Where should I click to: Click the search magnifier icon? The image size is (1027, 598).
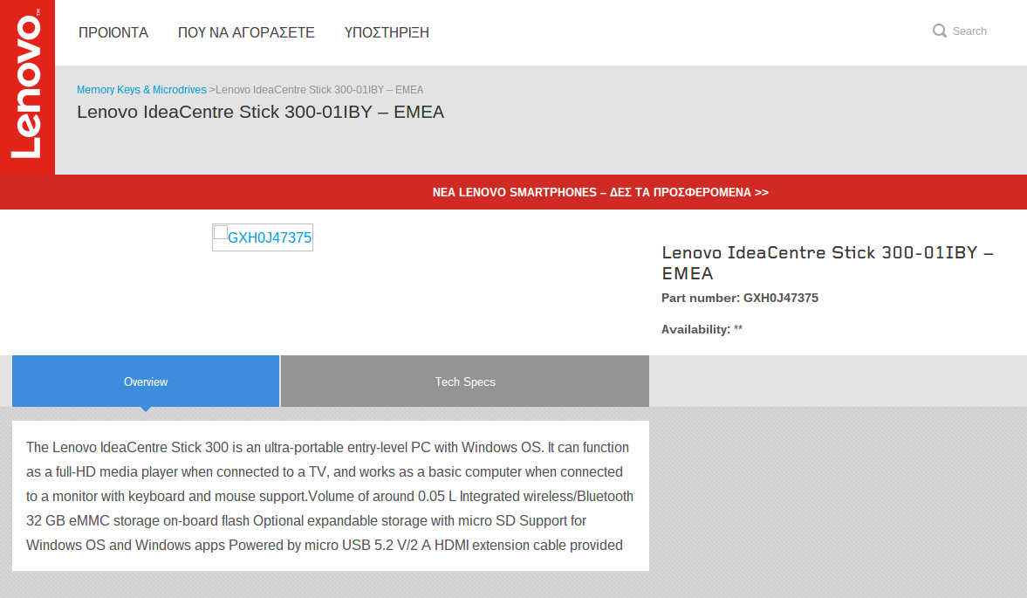(x=939, y=31)
